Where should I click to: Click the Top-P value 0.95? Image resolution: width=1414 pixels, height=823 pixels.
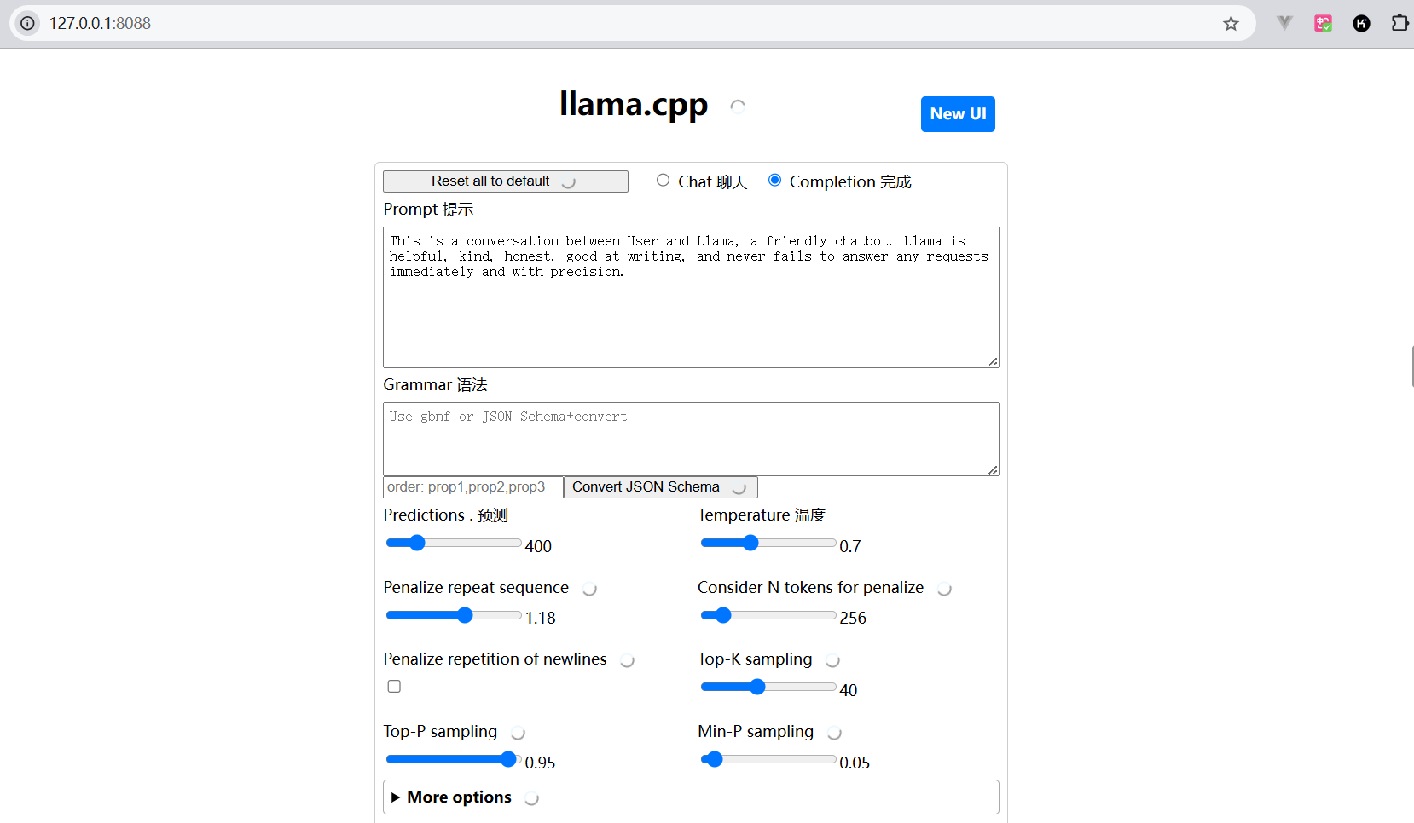pyautogui.click(x=540, y=763)
